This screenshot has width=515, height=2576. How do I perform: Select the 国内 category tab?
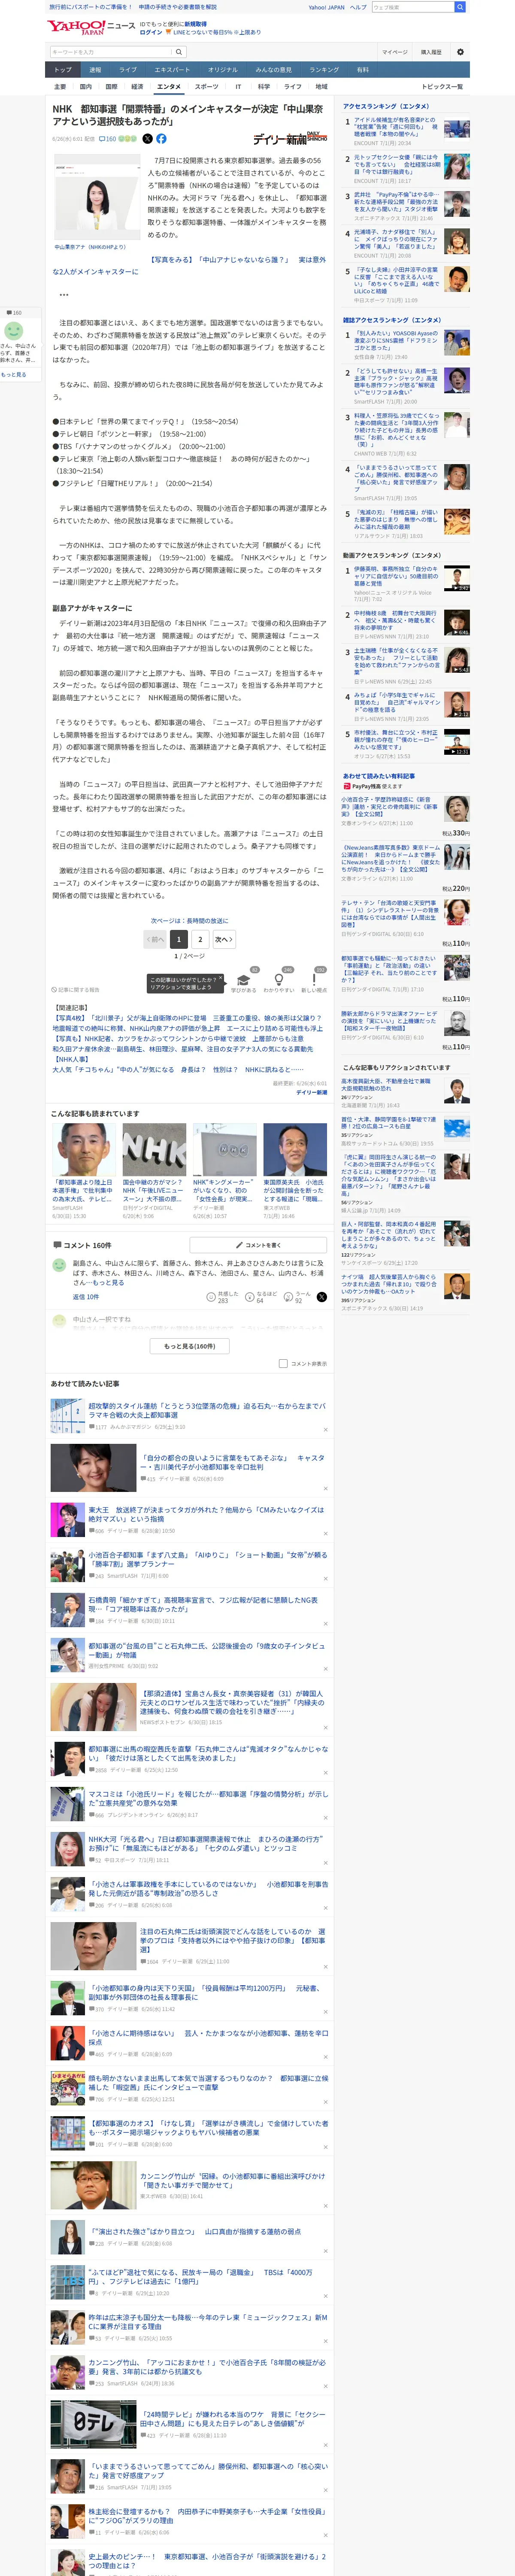pos(85,87)
